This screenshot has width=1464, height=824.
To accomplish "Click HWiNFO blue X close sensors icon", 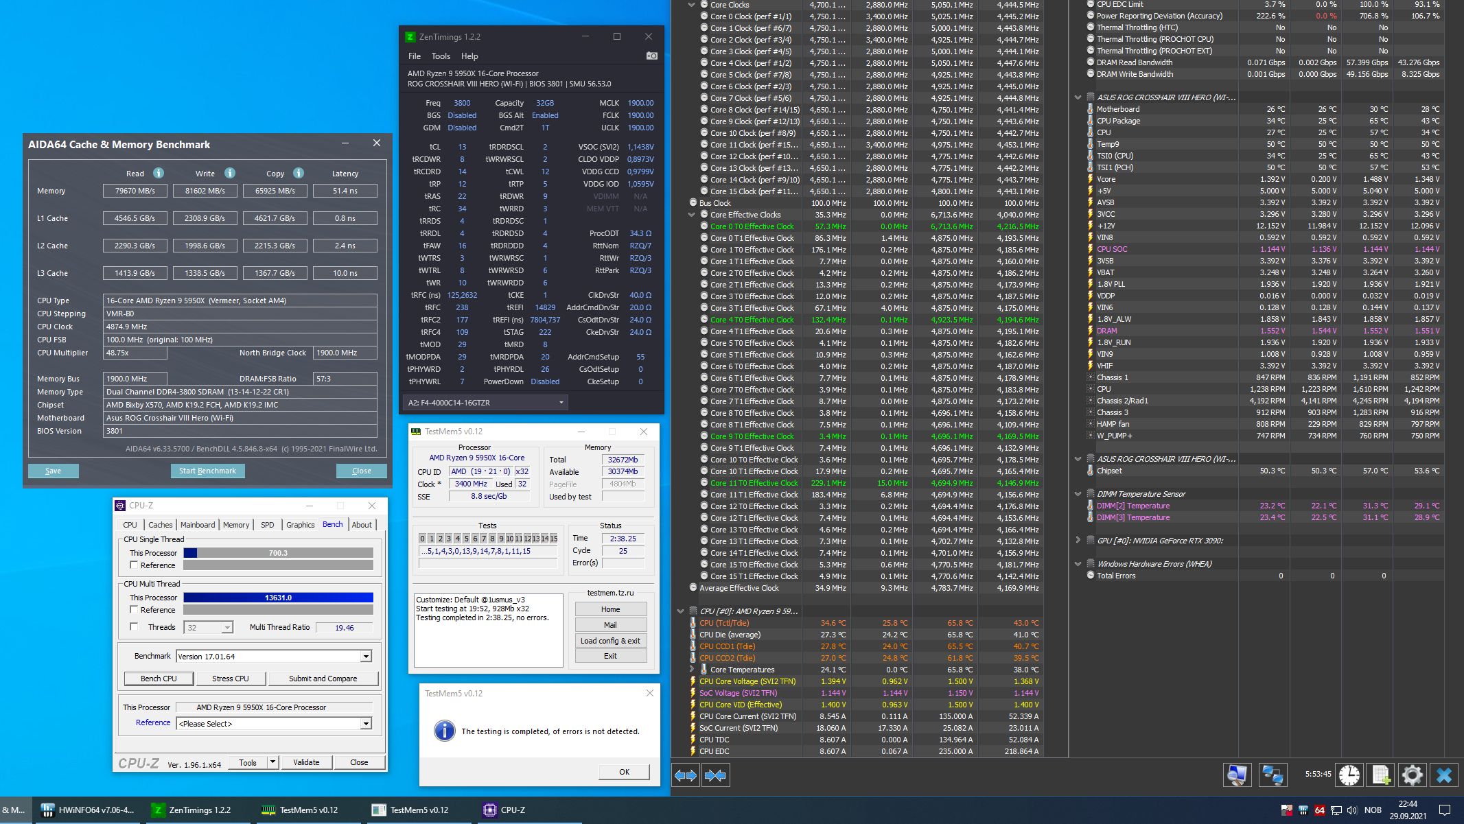I will (x=1444, y=775).
